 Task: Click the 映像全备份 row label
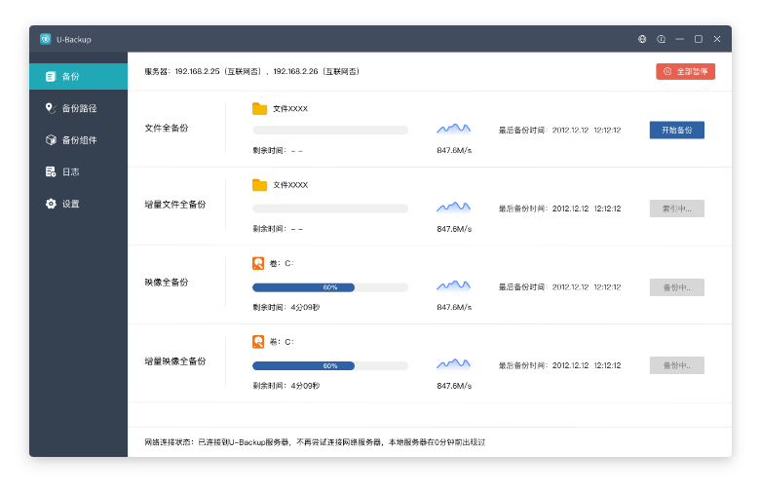(167, 283)
